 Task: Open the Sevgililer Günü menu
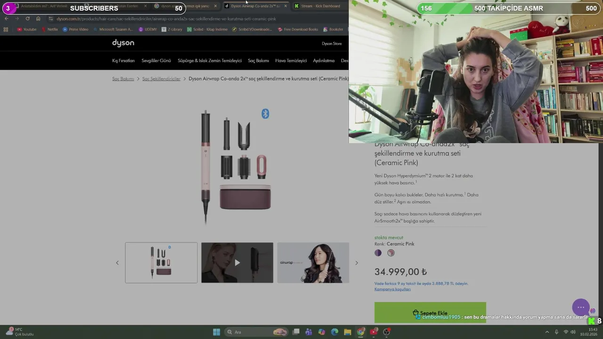click(156, 61)
